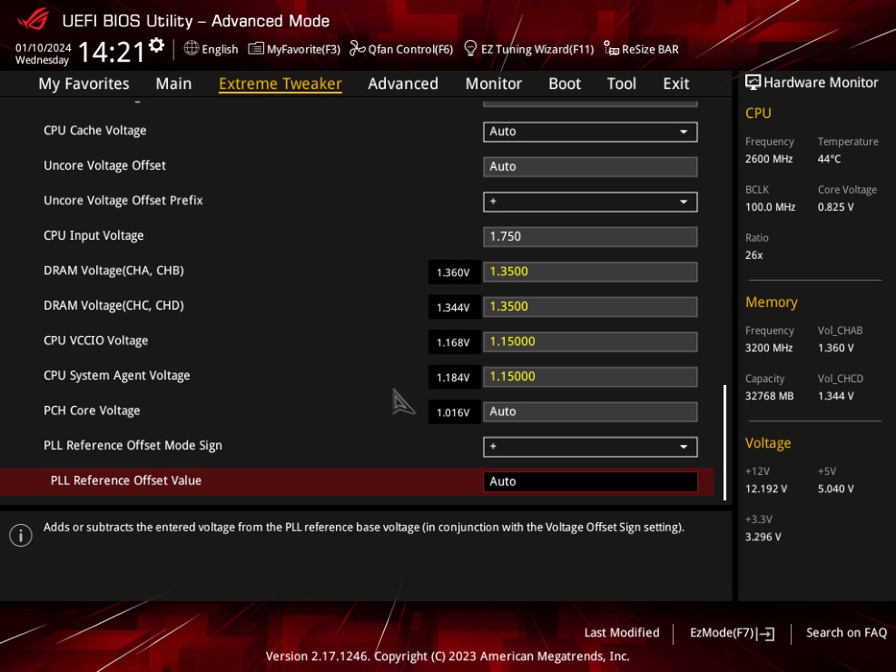Click the settings list scrollbar
The height and width of the screenshot is (672, 896).
click(x=724, y=442)
